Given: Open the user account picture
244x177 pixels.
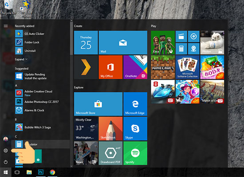Looking at the screenshot, I should (x=6, y=139).
